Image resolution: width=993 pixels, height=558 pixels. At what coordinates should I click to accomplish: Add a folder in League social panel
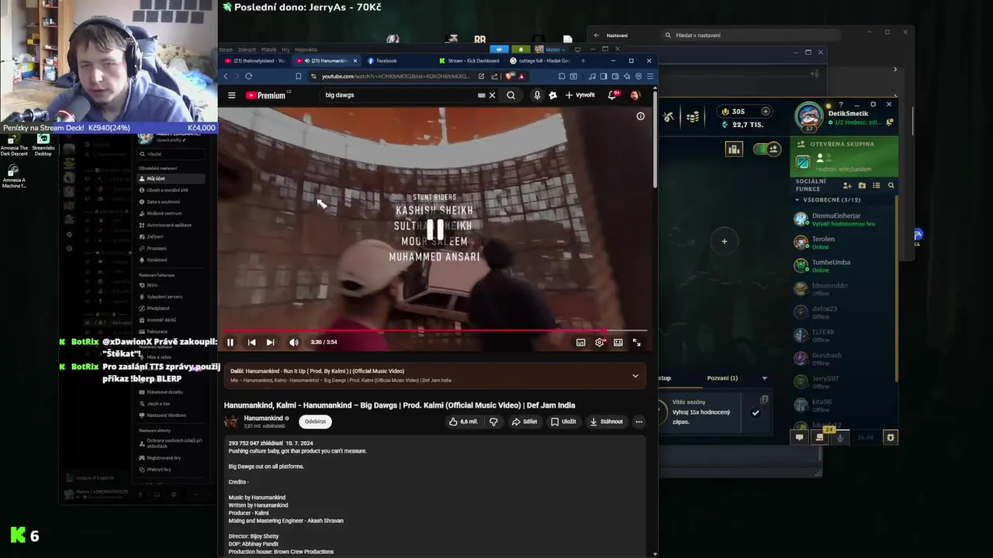click(x=862, y=185)
